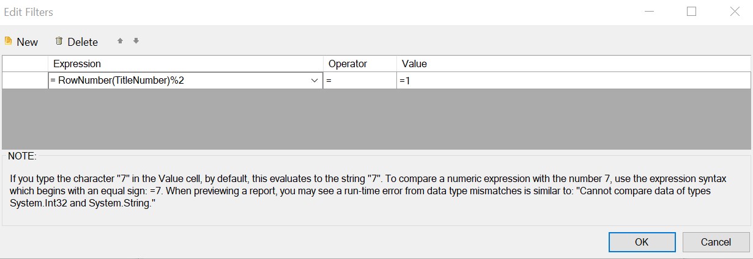Open the Operator cell showing equals sign
This screenshot has width=753, height=259.
tap(359, 80)
